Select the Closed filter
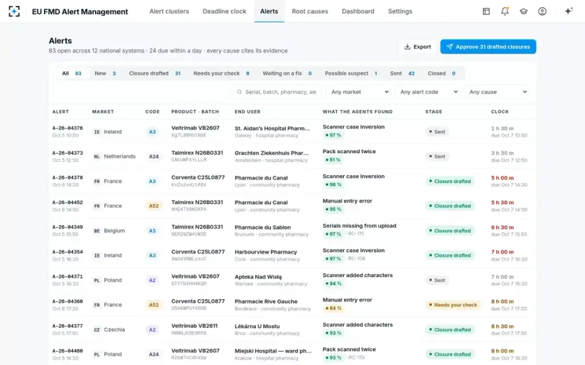 [x=442, y=73]
